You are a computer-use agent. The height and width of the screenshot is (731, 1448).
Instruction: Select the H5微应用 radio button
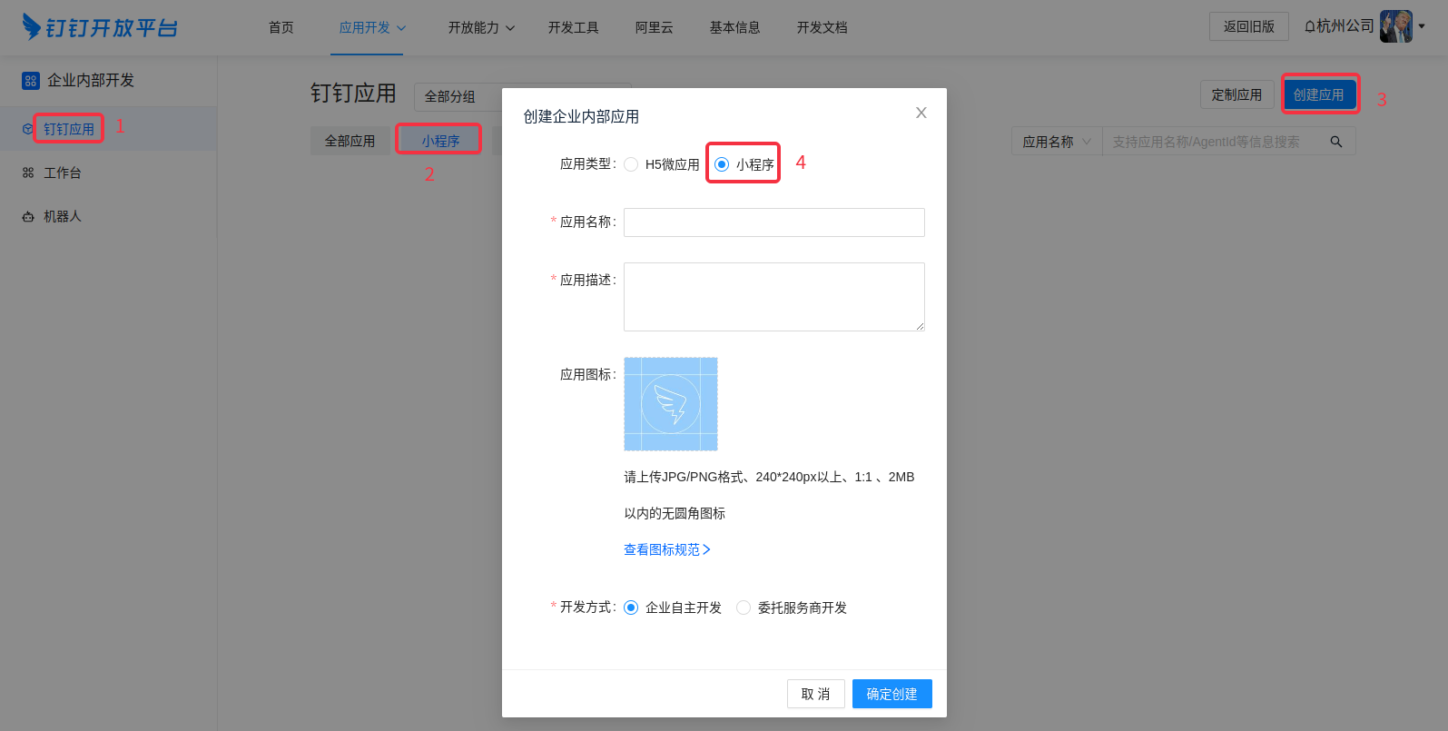(631, 164)
